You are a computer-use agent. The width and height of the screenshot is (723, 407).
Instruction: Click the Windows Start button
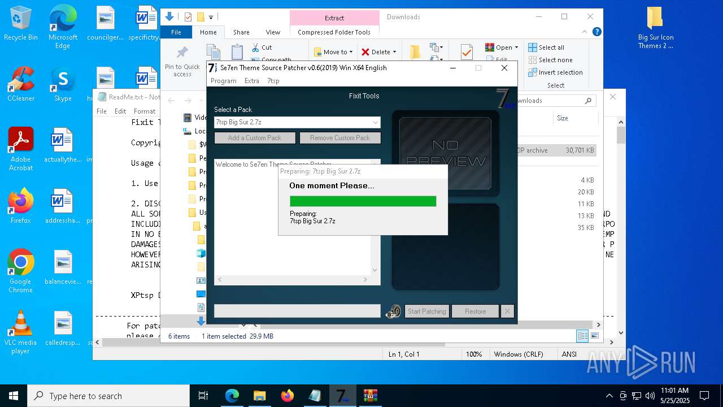pos(14,396)
